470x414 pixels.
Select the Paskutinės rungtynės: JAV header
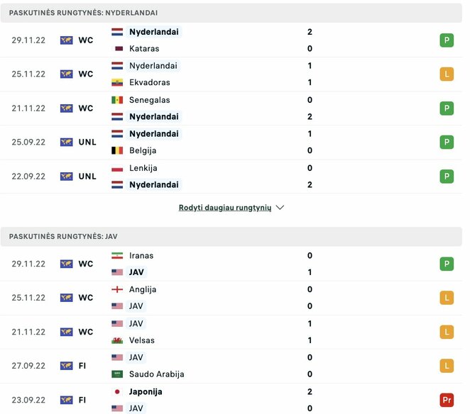pyautogui.click(x=63, y=237)
